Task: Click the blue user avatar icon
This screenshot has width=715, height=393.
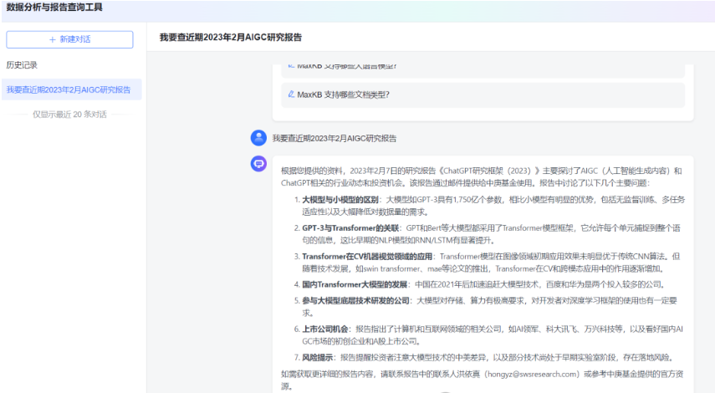Action: (x=258, y=138)
